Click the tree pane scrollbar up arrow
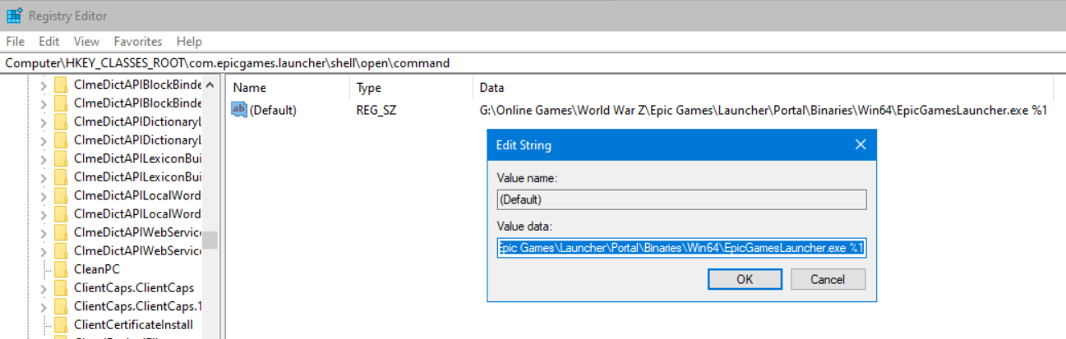Viewport: 1066px width, 339px height. click(x=210, y=85)
